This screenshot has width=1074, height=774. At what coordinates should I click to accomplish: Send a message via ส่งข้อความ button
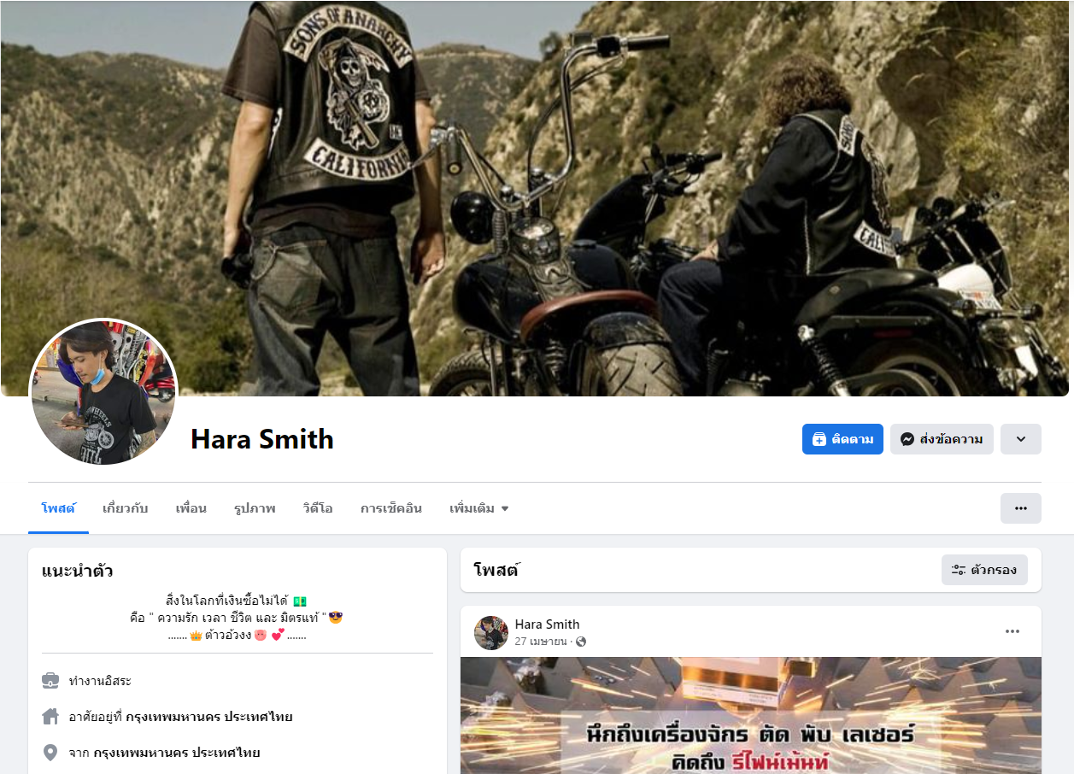942,439
